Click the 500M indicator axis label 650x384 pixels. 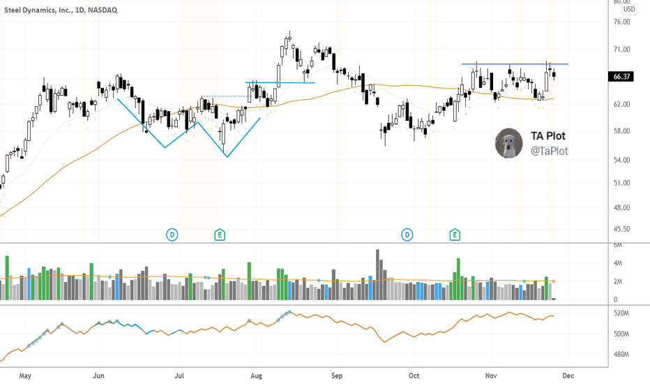tap(621, 334)
